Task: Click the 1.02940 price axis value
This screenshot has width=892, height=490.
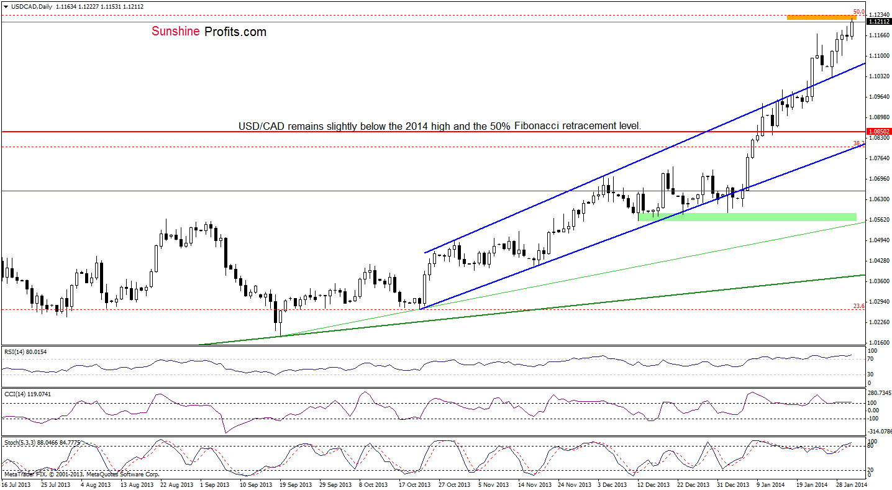Action: (x=879, y=302)
